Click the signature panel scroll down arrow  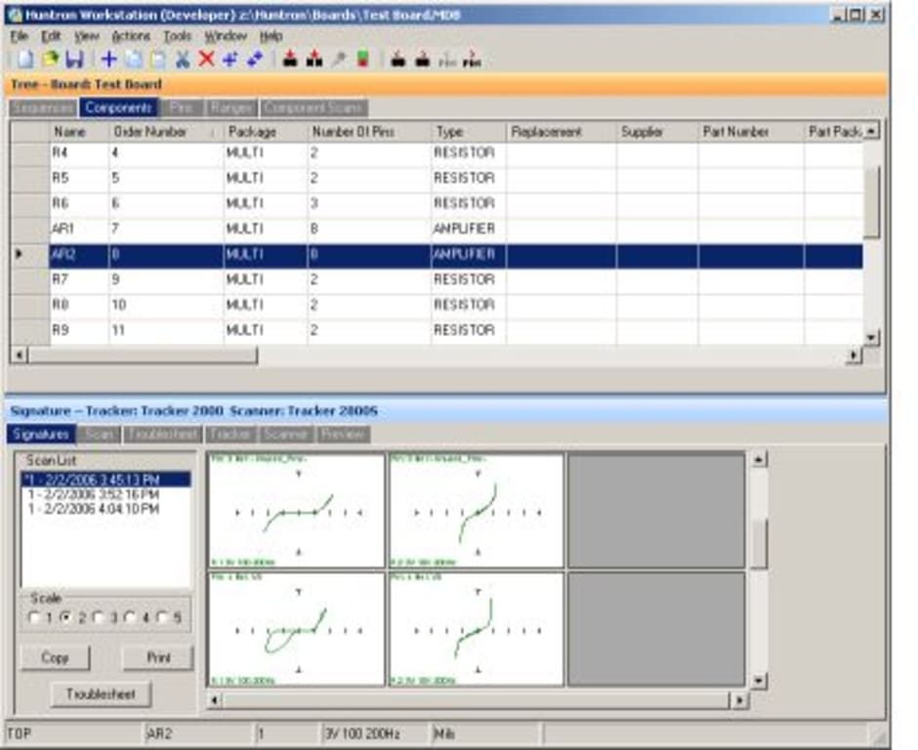759,681
